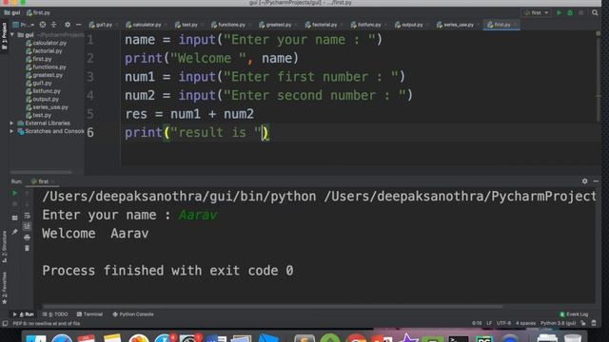The image size is (609, 342).
Task: Start debugging with the green bug icon
Action: [x=570, y=12]
